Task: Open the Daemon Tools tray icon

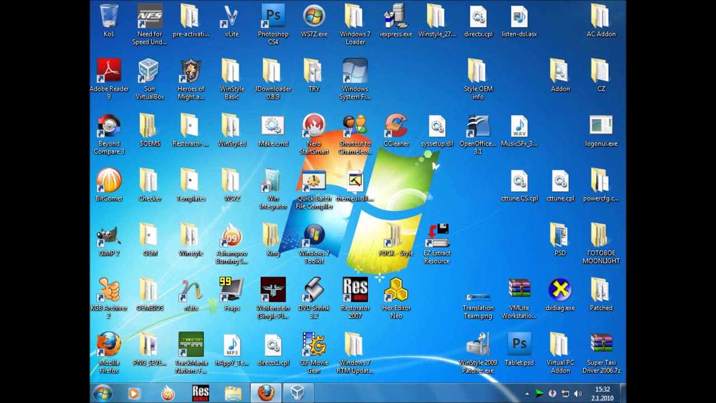Action: [x=552, y=394]
